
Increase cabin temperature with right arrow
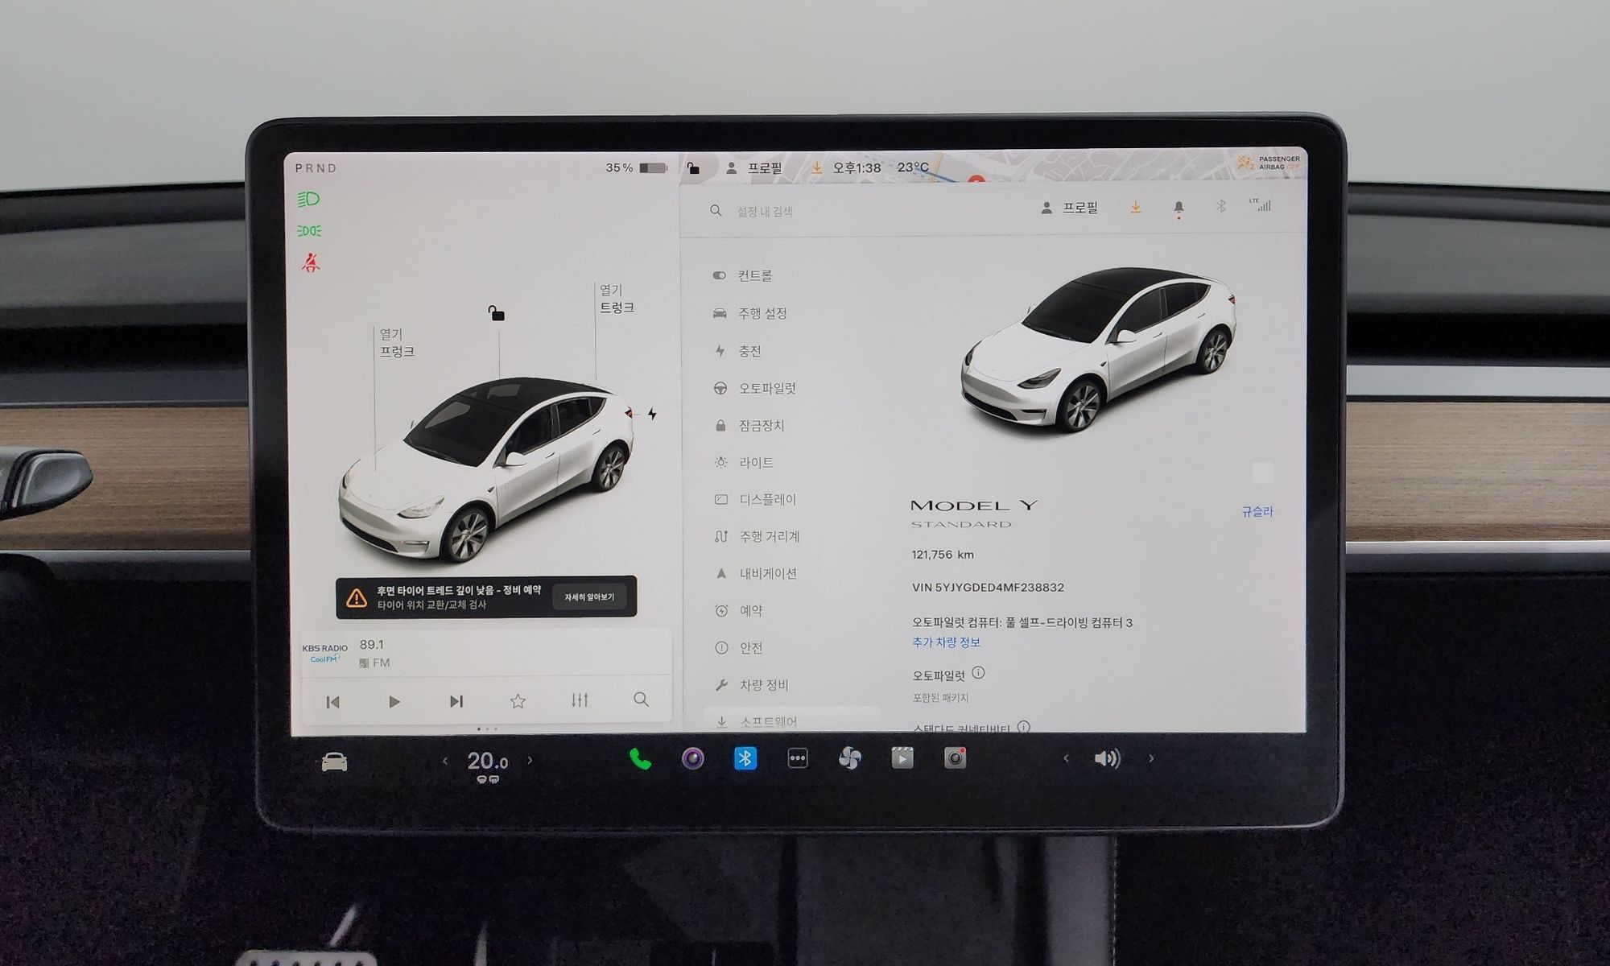pyautogui.click(x=530, y=760)
